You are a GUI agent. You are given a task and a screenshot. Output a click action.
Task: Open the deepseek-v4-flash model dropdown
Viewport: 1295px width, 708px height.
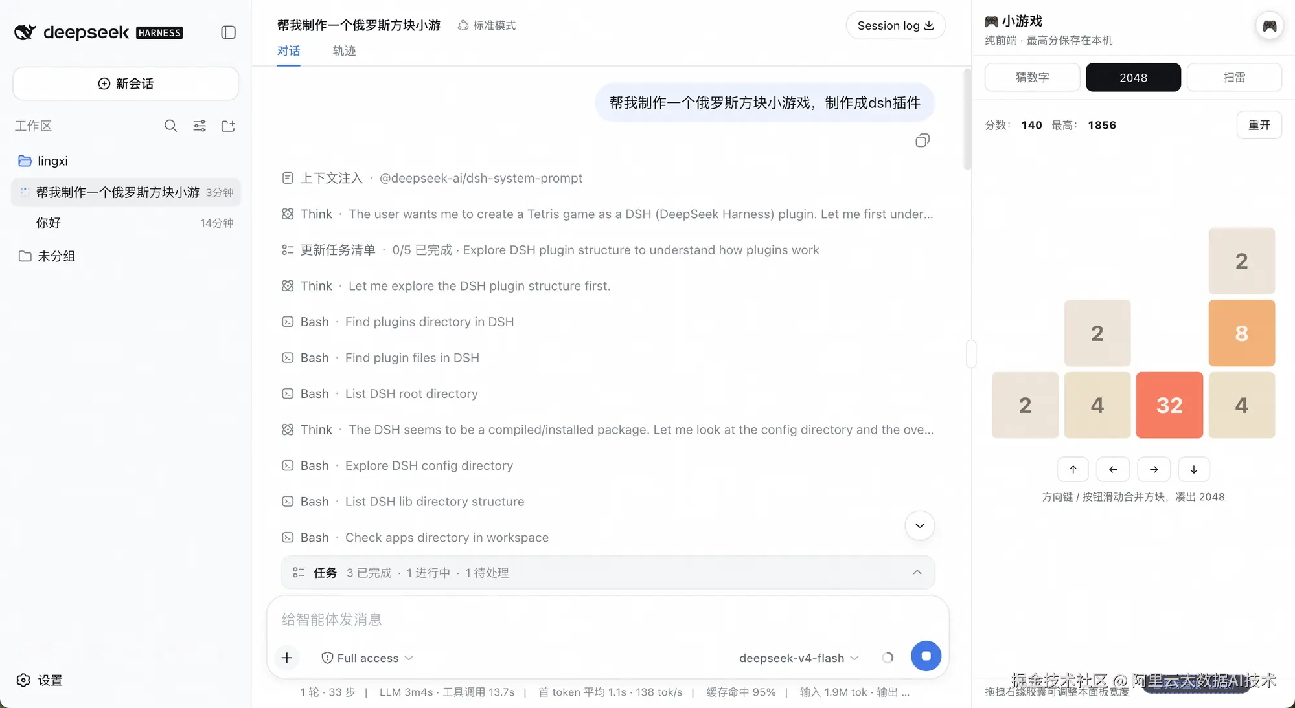(x=799, y=658)
